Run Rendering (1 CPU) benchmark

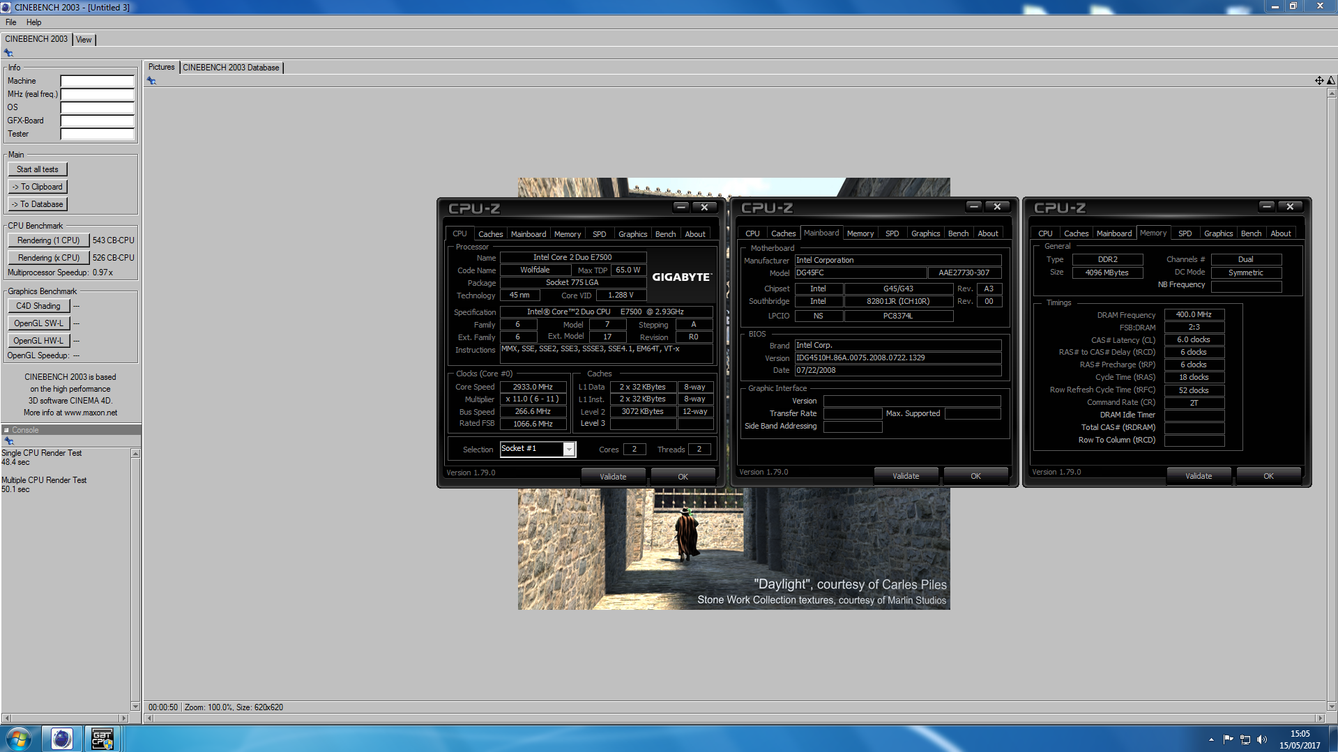pyautogui.click(x=49, y=240)
